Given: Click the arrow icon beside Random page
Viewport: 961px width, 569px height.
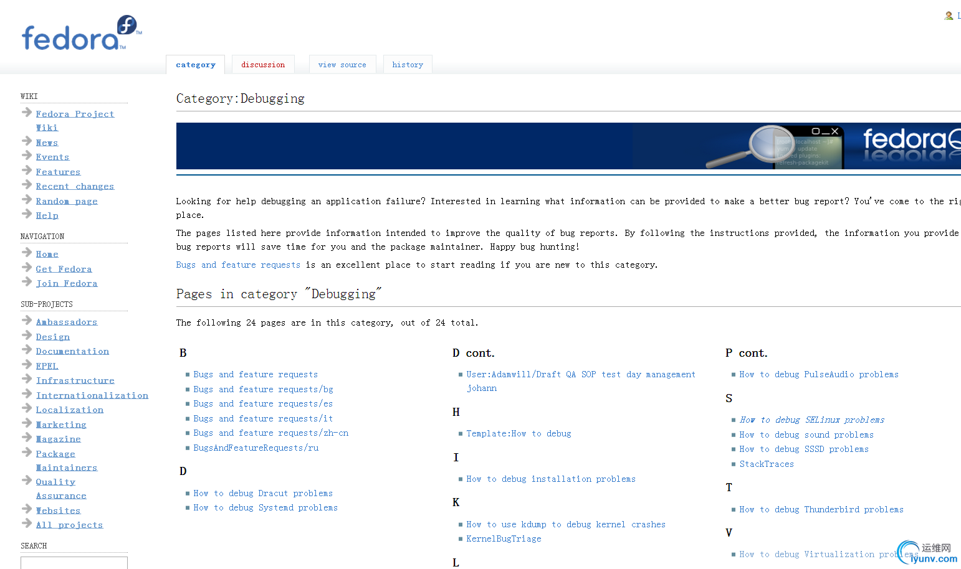Looking at the screenshot, I should pos(27,199).
